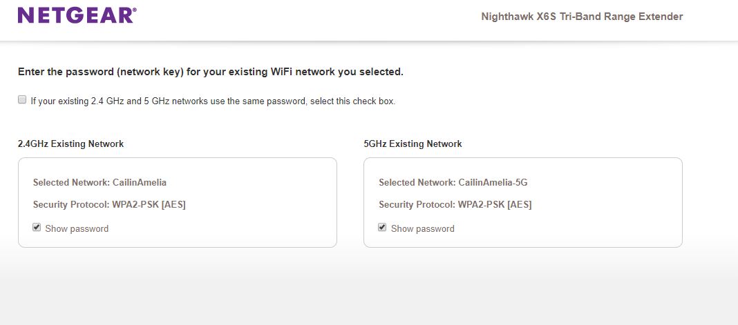Click the WPA2-PSK [AES] value in 5GHz box

tap(495, 205)
